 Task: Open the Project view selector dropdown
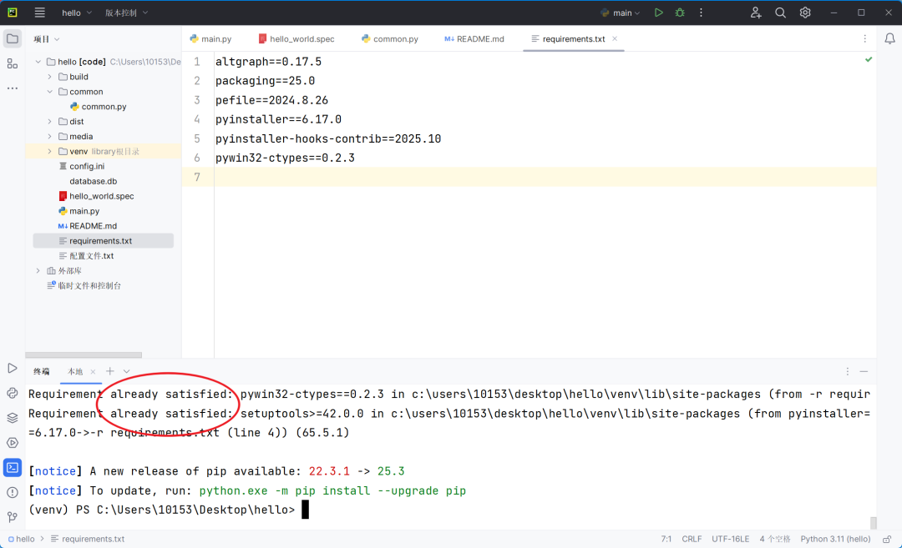coord(47,39)
